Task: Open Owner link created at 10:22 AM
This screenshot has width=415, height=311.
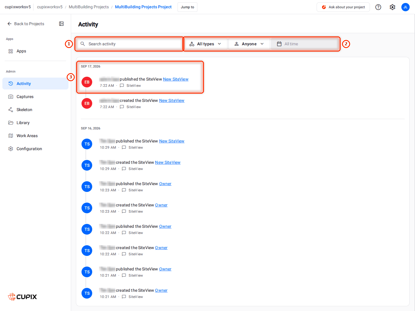Action: click(x=161, y=248)
